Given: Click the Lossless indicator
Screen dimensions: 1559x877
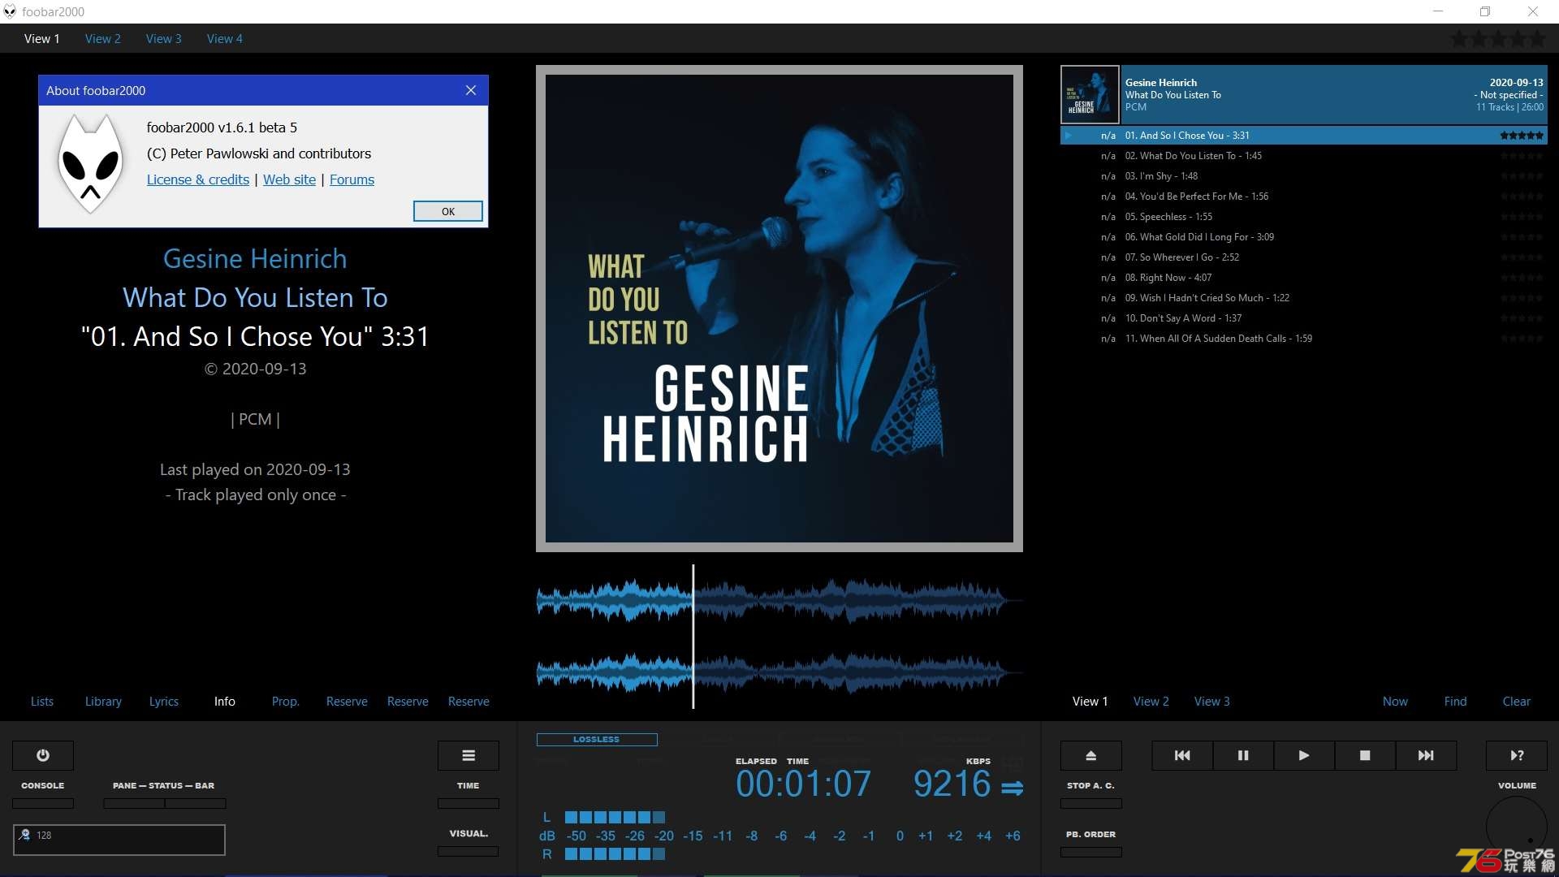Looking at the screenshot, I should tap(597, 739).
